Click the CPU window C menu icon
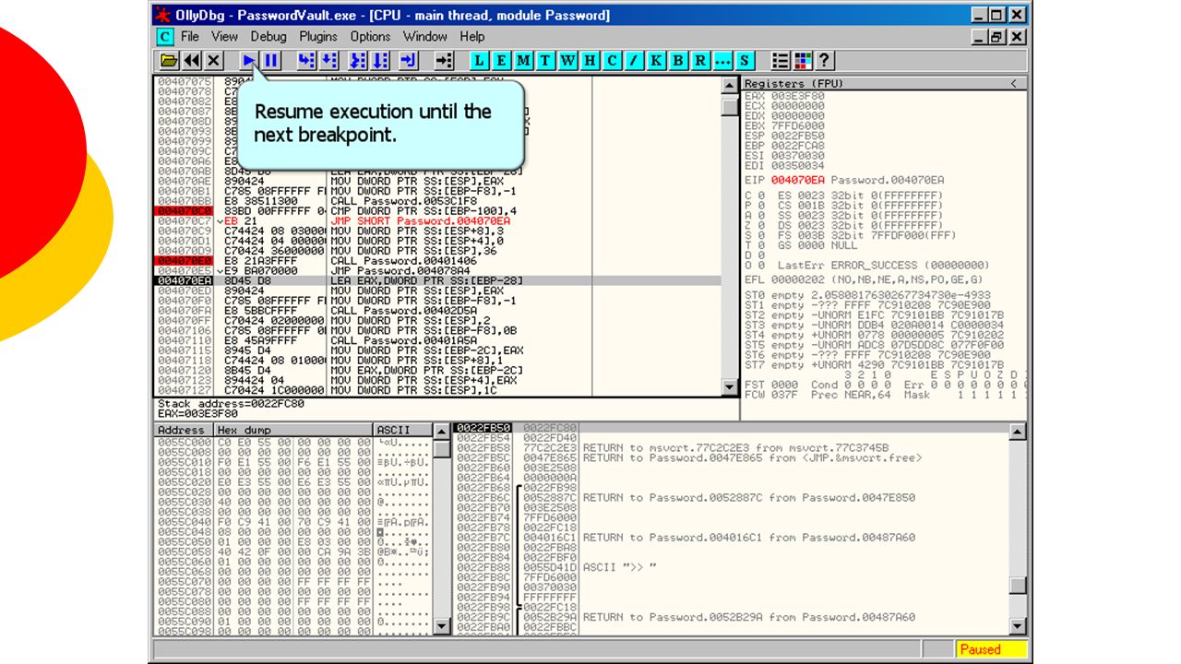Image resolution: width=1181 pixels, height=664 pixels. [164, 37]
